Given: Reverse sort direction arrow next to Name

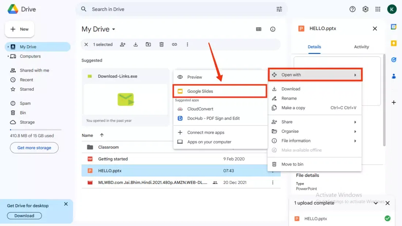Looking at the screenshot, I should pos(102,135).
